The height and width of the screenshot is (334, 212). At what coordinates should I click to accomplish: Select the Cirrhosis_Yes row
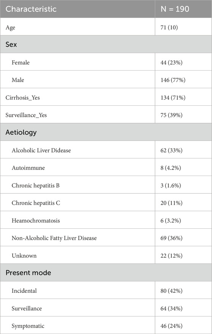(106, 97)
